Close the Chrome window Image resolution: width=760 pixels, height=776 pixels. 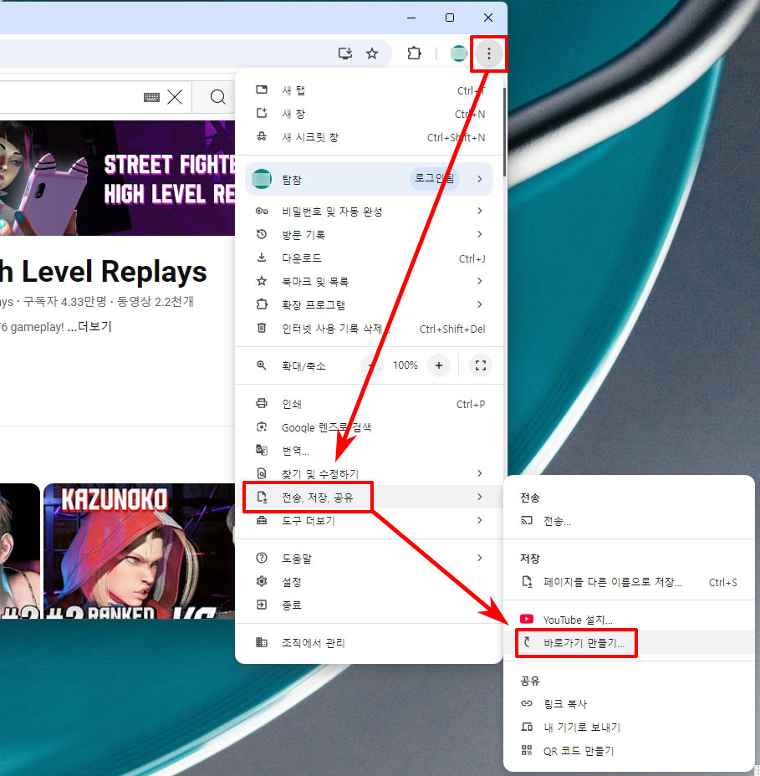tap(488, 18)
